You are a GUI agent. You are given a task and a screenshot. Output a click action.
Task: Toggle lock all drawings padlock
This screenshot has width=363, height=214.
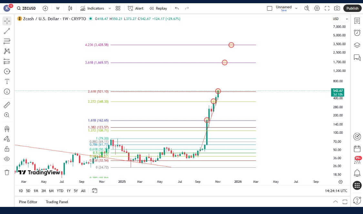[x=7, y=149]
